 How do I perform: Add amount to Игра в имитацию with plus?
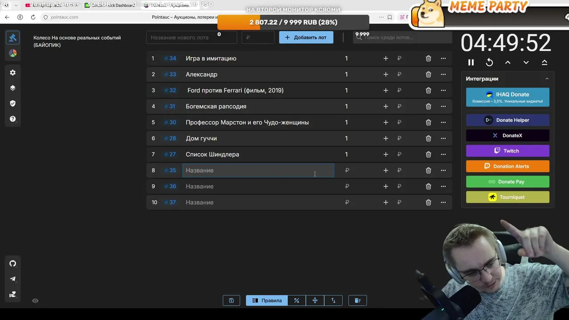pyautogui.click(x=385, y=58)
